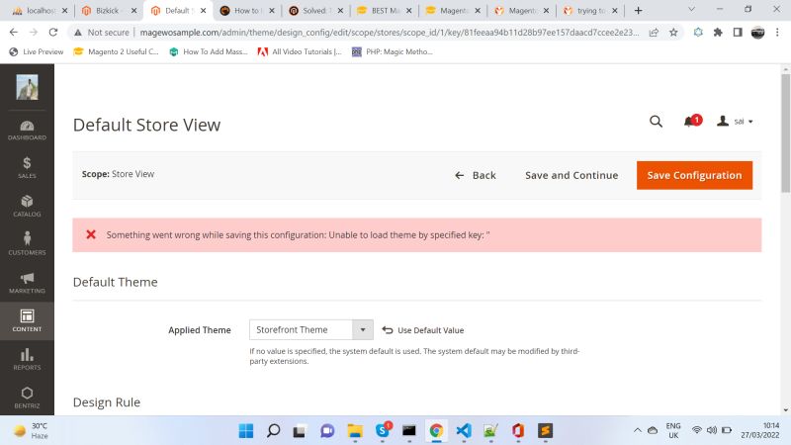Open All Video Tutorials bookmark
This screenshot has height=445, width=791.
click(300, 51)
